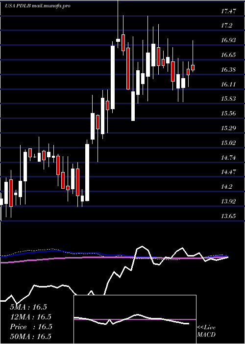The height and width of the screenshot is (344, 245).
Task: Click the '5MA : 16.5' legend entry
Action: [x=28, y=307]
